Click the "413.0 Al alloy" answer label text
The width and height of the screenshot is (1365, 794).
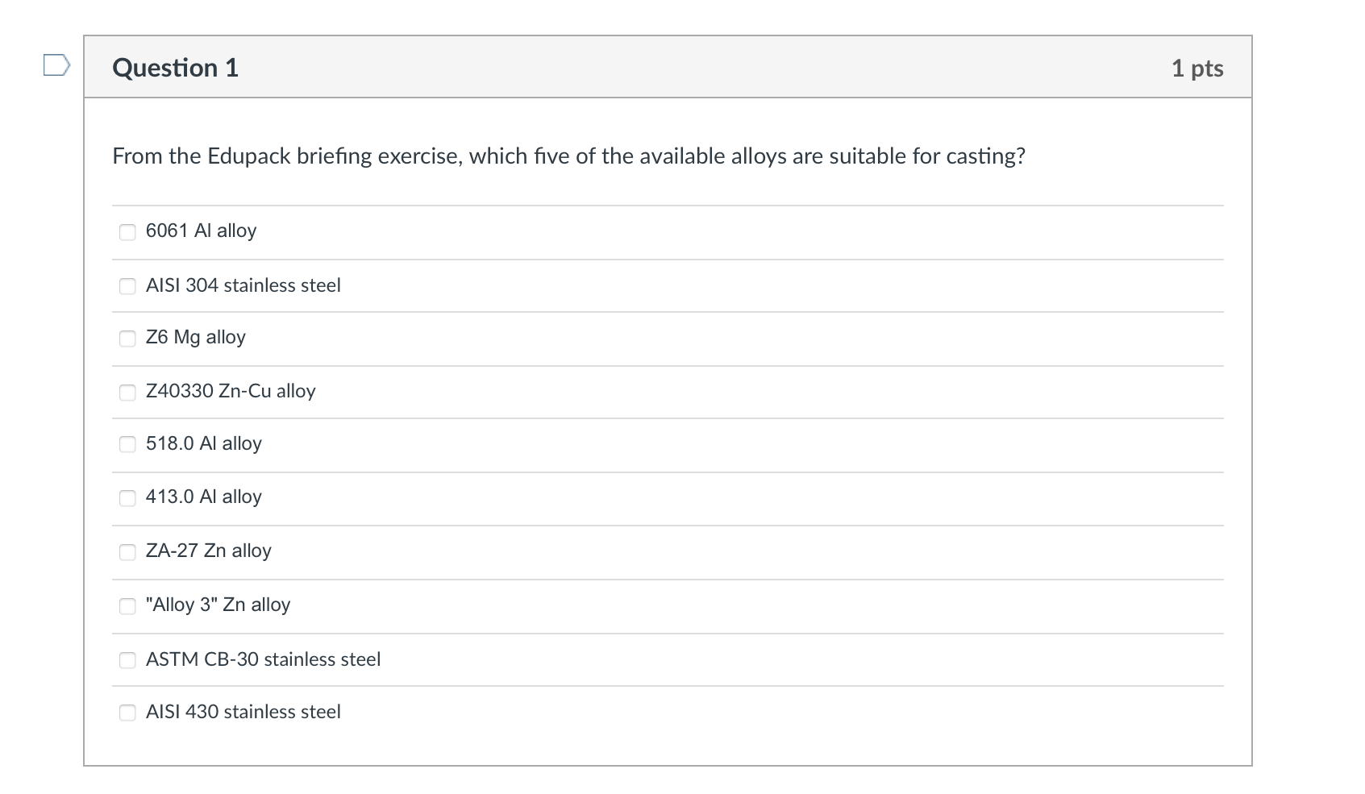point(203,497)
